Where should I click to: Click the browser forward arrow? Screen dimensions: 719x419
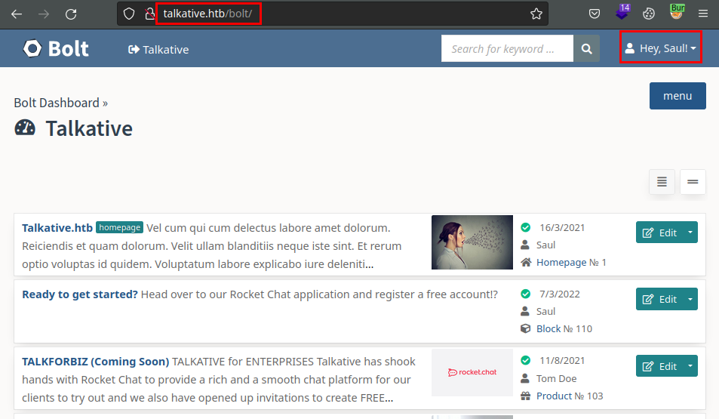click(x=44, y=14)
